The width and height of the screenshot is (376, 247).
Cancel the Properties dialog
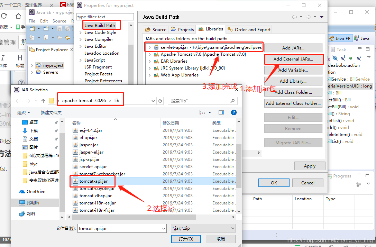[x=308, y=183]
